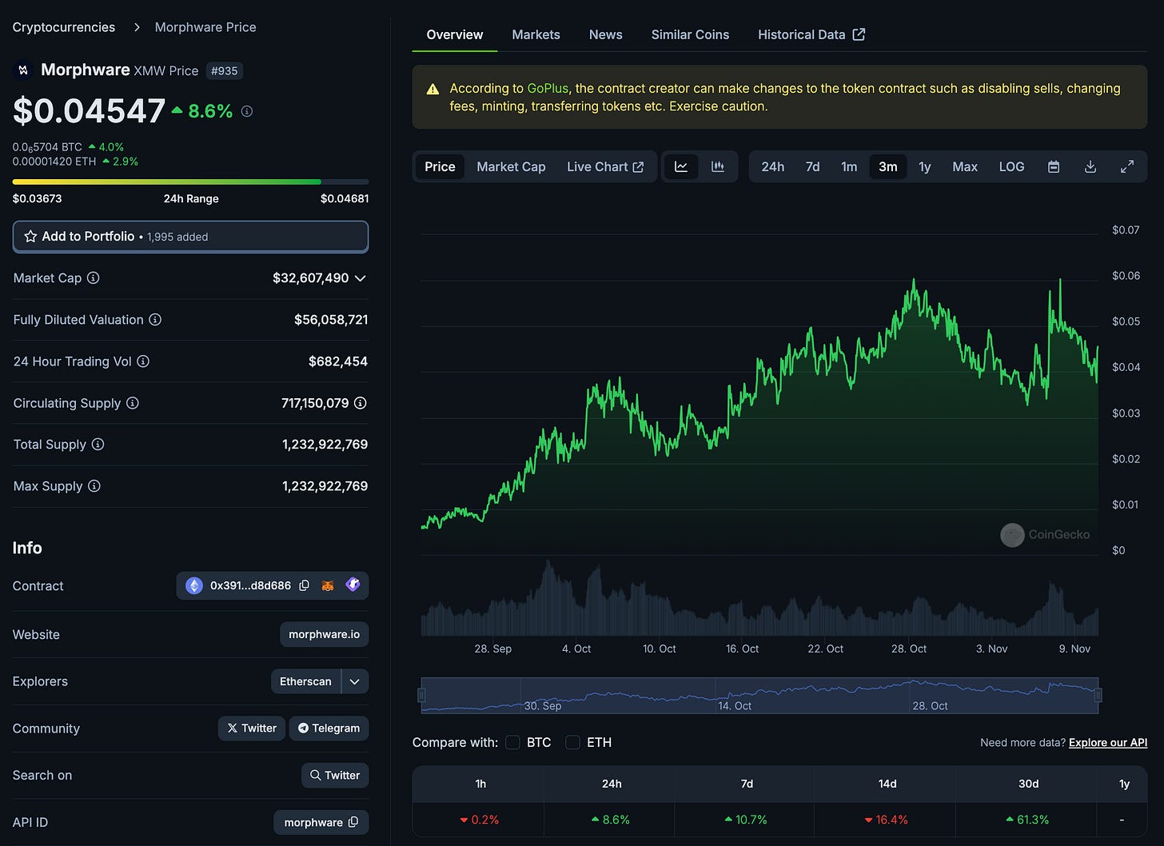This screenshot has height=846, width=1164.
Task: Switch chart to Price view
Action: pos(440,166)
